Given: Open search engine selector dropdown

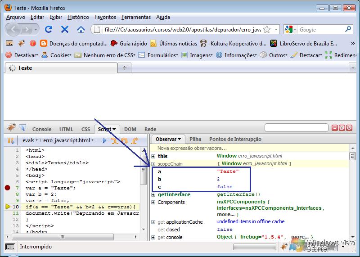Looking at the screenshot, I should tap(291, 29).
